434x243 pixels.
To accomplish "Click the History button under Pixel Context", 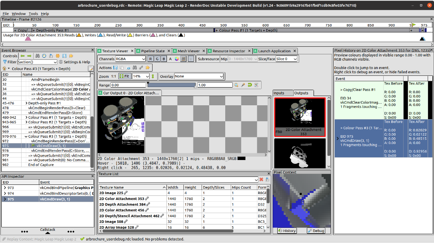I will (287, 231).
